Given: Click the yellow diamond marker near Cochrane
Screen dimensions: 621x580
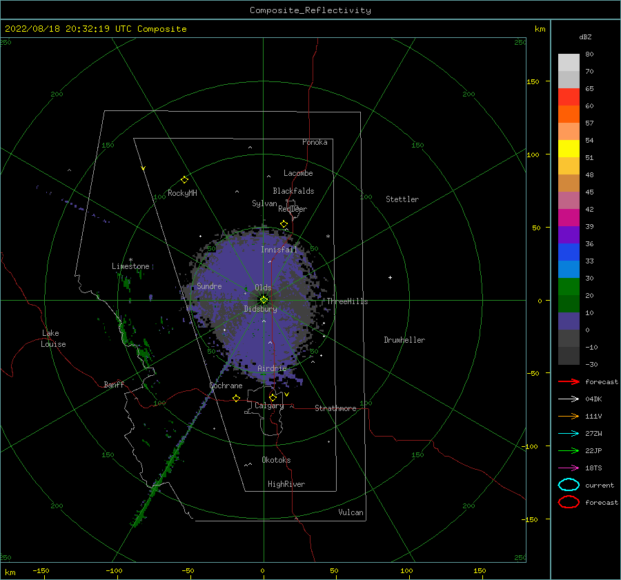Looking at the screenshot, I should [237, 398].
